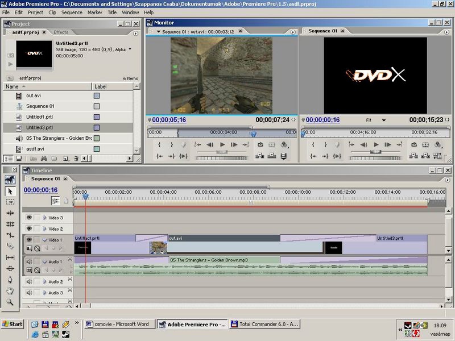Collapse the Video 1 track
Viewport: 455px width, 341px height.
45,240
